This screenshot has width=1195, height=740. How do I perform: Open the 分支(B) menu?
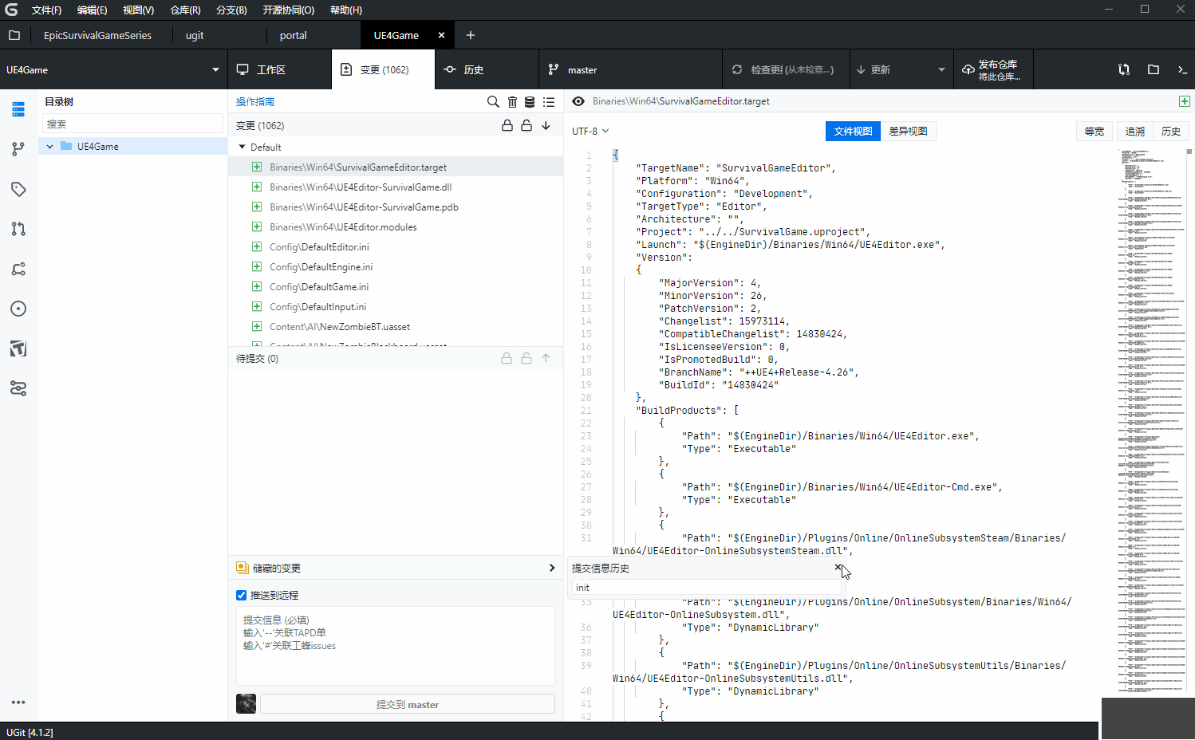coord(231,10)
